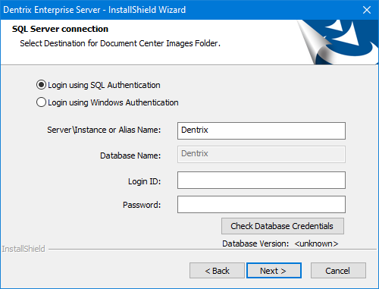Click the "Login ID:" label
The height and width of the screenshot is (289, 379).
click(x=144, y=181)
